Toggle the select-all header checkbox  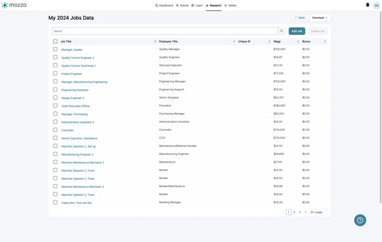click(55, 41)
